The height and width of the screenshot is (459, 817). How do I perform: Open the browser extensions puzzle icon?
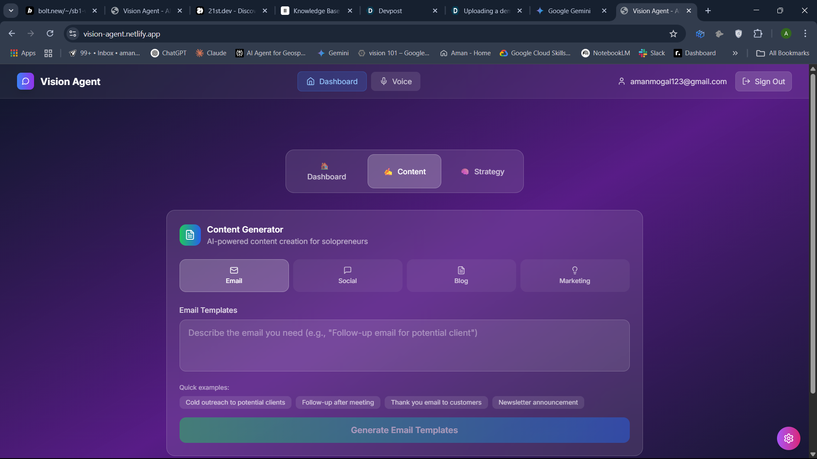pos(758,34)
